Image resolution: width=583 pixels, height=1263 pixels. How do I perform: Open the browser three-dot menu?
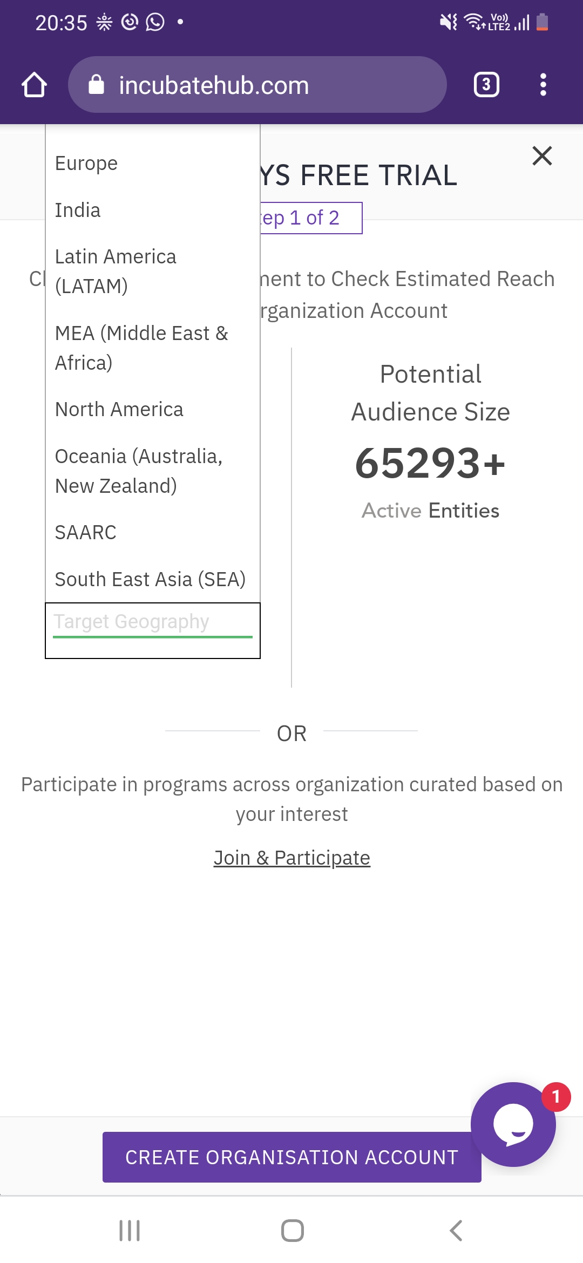tap(543, 85)
